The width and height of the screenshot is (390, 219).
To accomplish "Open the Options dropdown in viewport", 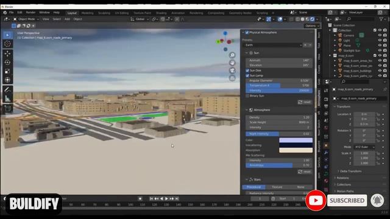I will tap(312, 26).
